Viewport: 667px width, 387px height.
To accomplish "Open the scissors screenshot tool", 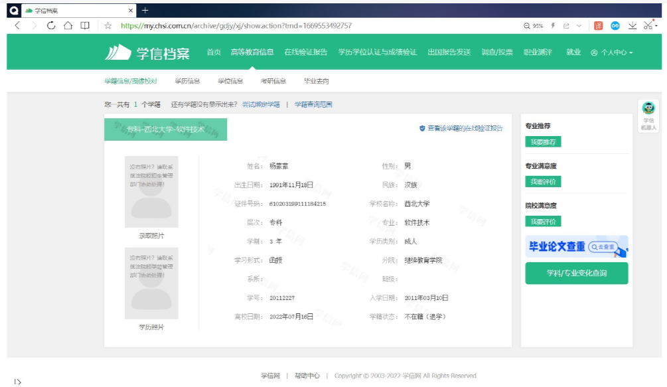I will coord(648,25).
